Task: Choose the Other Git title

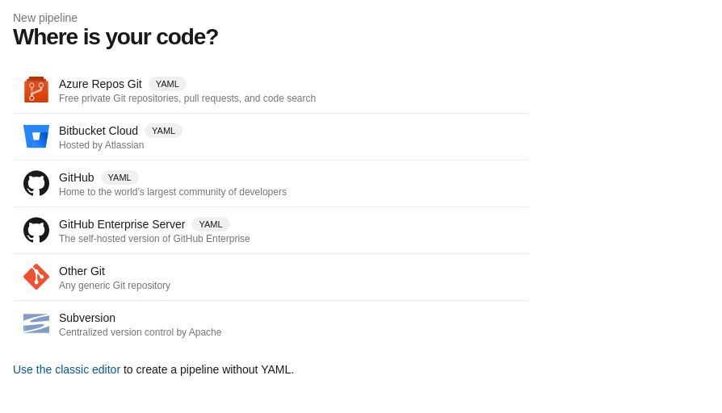Action: pyautogui.click(x=82, y=271)
